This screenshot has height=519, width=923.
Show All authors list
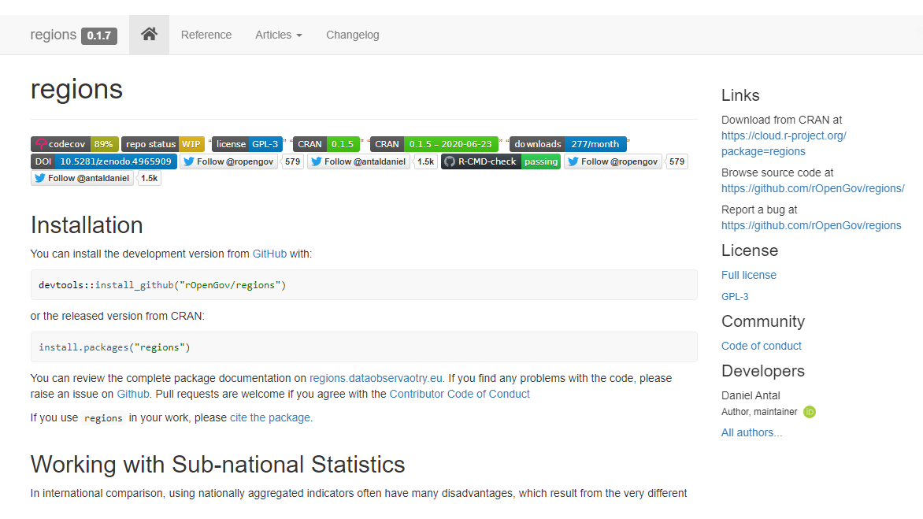(x=752, y=432)
